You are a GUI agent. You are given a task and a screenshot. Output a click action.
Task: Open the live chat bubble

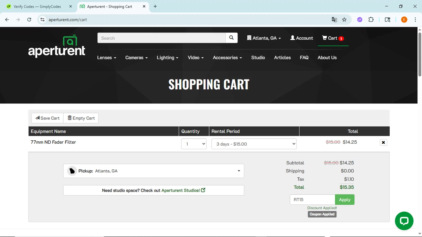click(404, 221)
